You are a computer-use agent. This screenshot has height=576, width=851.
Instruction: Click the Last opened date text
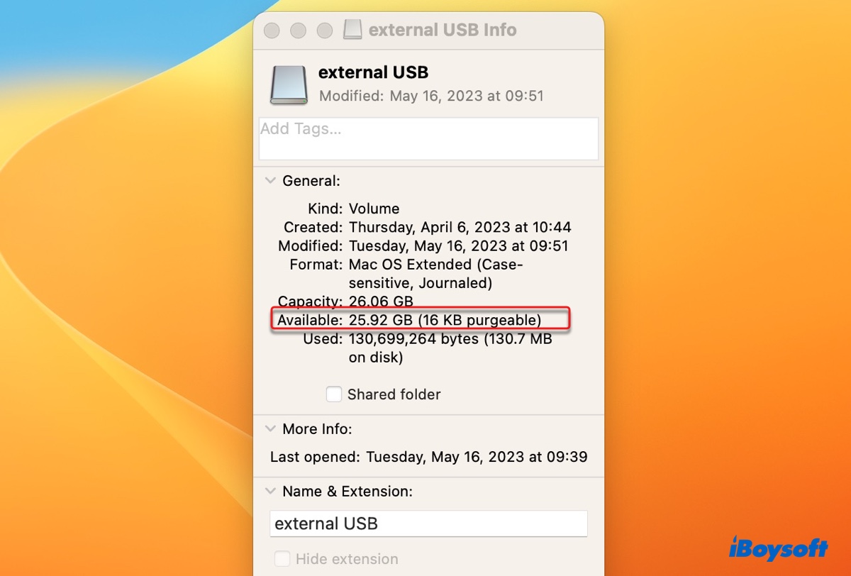pyautogui.click(x=477, y=457)
